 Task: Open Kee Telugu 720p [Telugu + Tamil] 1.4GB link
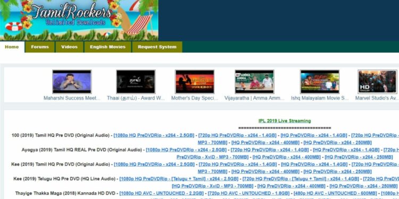click(x=301, y=179)
